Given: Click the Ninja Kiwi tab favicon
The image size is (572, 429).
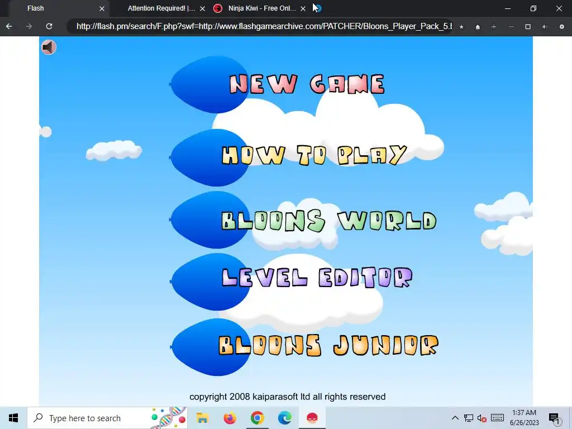Looking at the screenshot, I should click(218, 8).
